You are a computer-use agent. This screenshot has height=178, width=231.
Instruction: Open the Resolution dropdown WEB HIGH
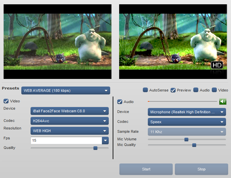pos(70,131)
